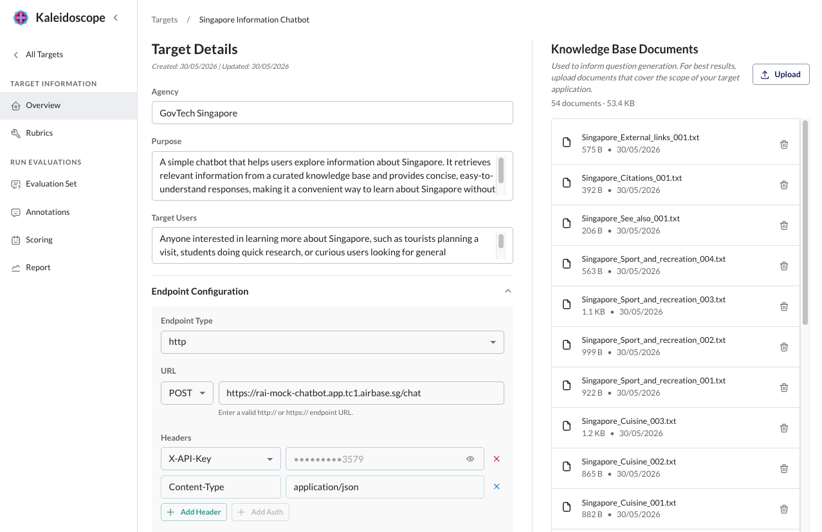Open the X-API-Key header name dropdown
The height and width of the screenshot is (532, 822).
click(x=221, y=459)
